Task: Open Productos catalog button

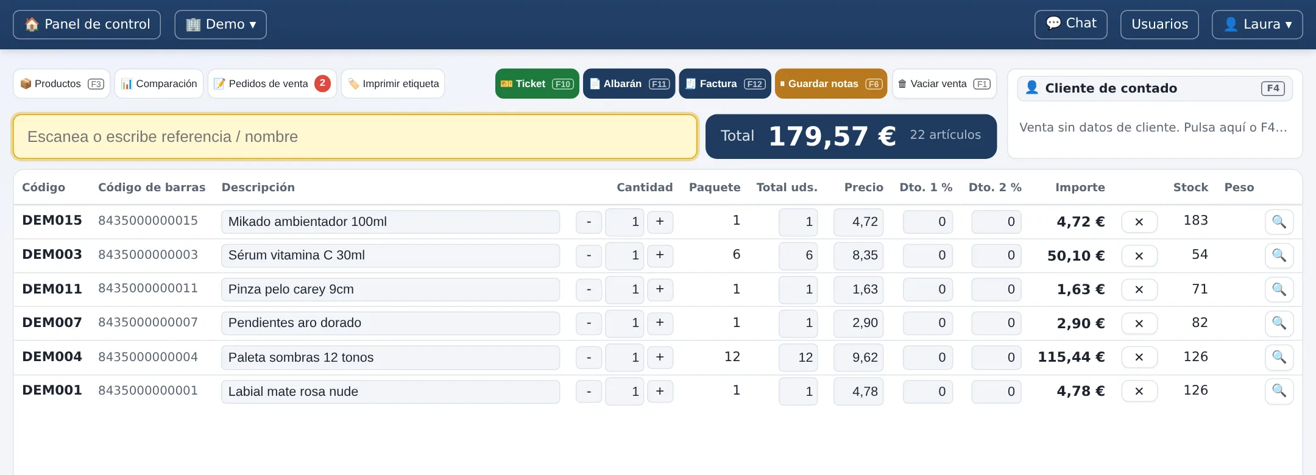Action: pyautogui.click(x=62, y=84)
